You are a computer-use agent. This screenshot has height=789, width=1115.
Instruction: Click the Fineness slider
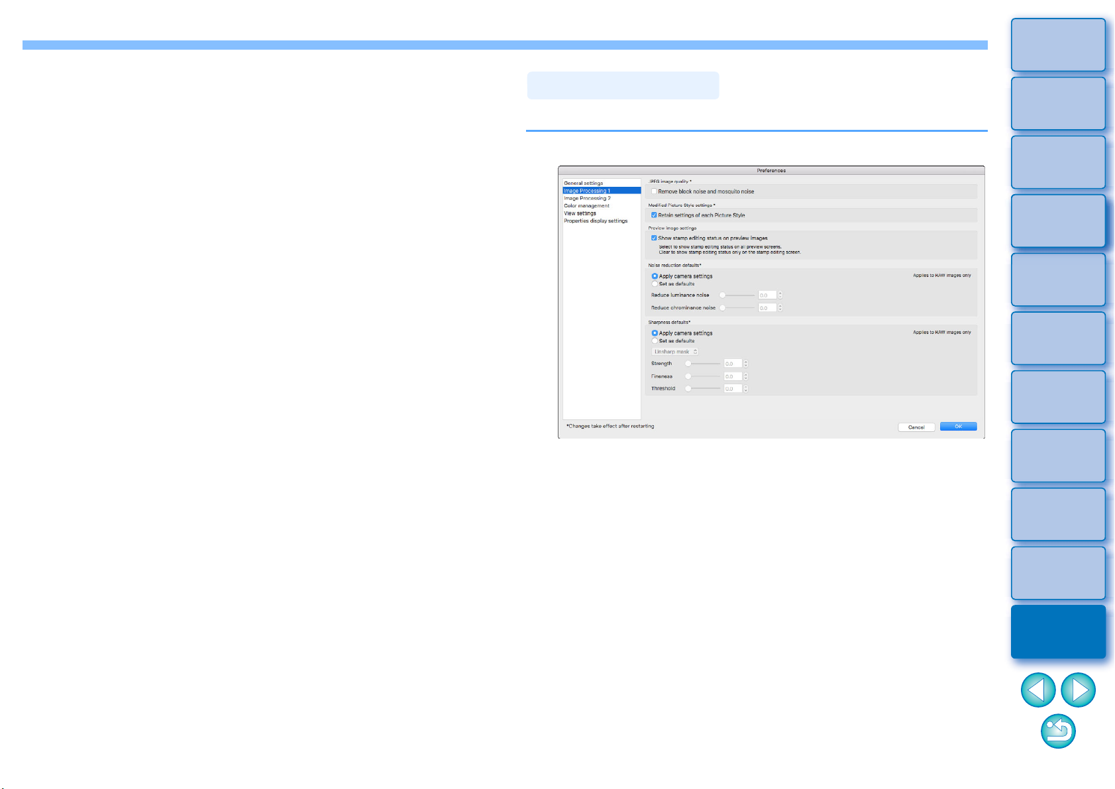703,376
